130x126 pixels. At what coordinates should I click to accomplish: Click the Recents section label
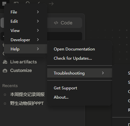coord(10,86)
